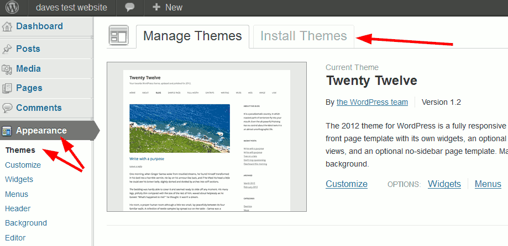
Task: Open the comments bubble icon in admin bar
Action: (x=129, y=7)
